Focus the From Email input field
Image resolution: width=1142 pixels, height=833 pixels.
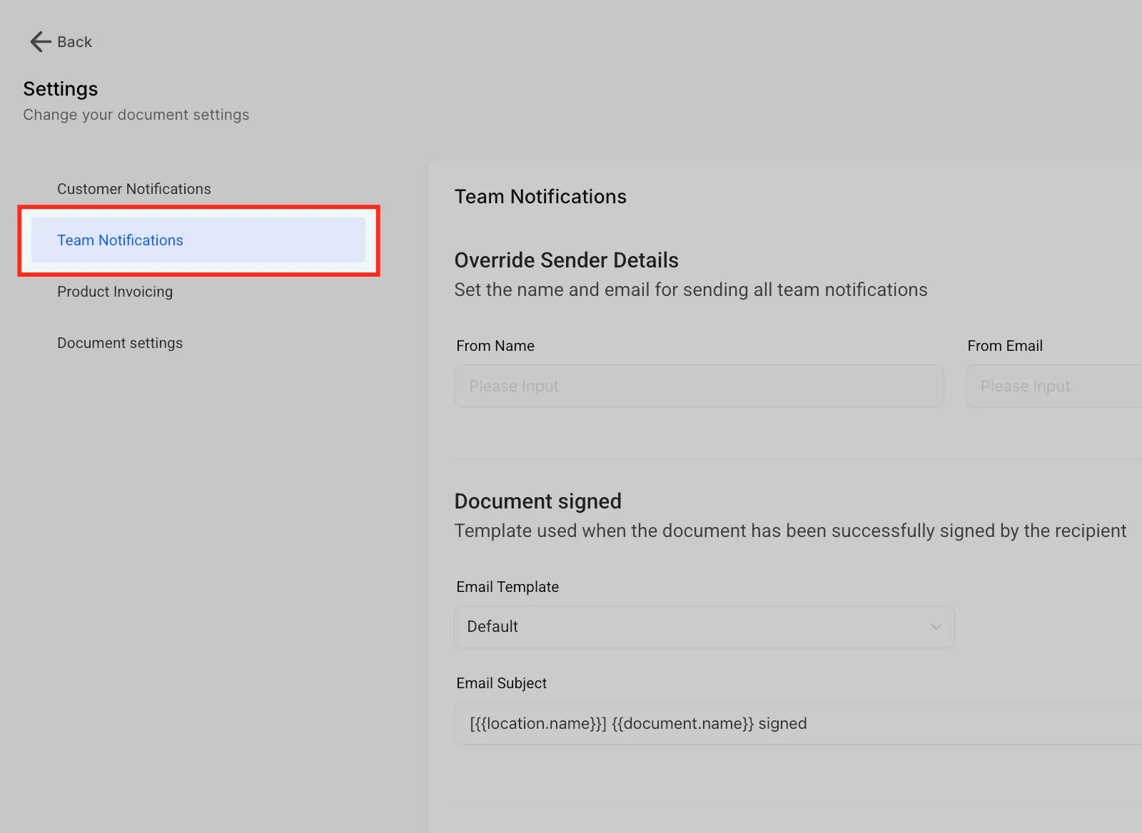1054,386
